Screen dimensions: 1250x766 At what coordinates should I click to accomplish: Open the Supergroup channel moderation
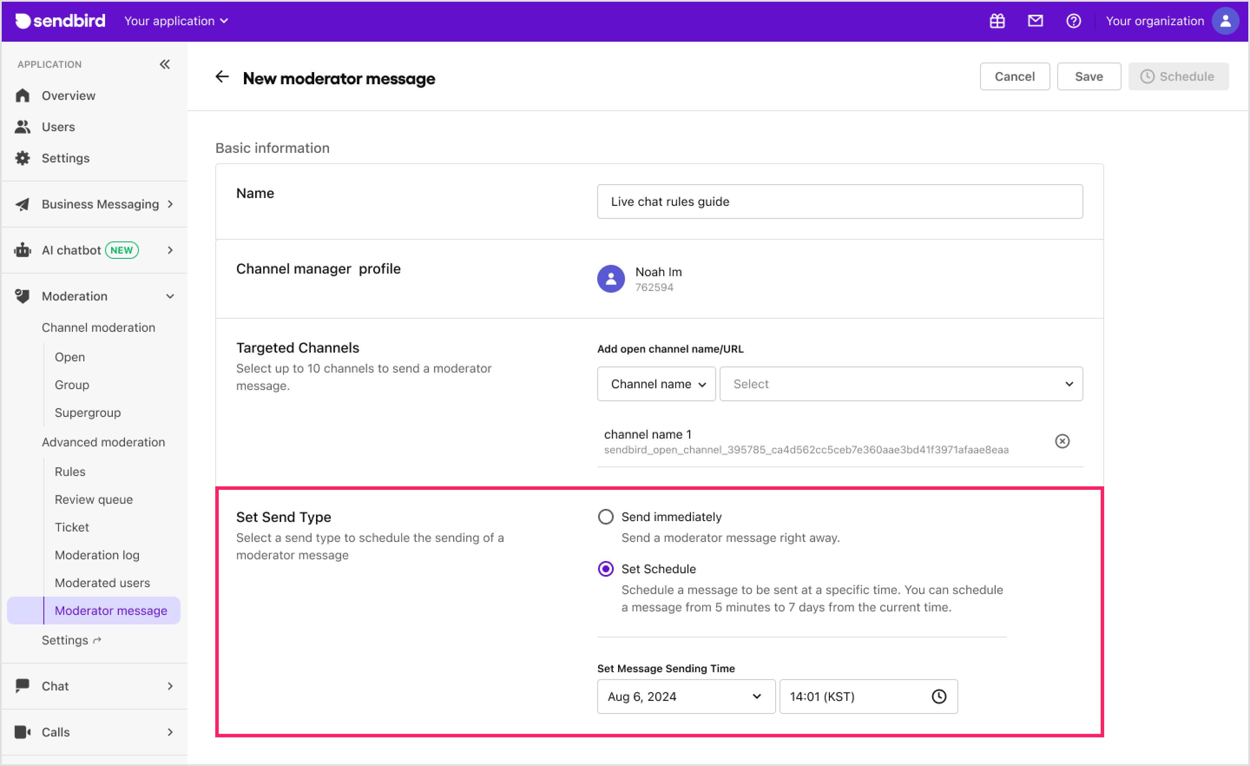coord(88,413)
